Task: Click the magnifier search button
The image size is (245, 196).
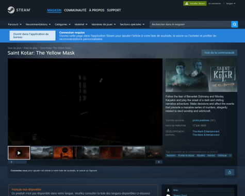Action: pyautogui.click(x=235, y=24)
